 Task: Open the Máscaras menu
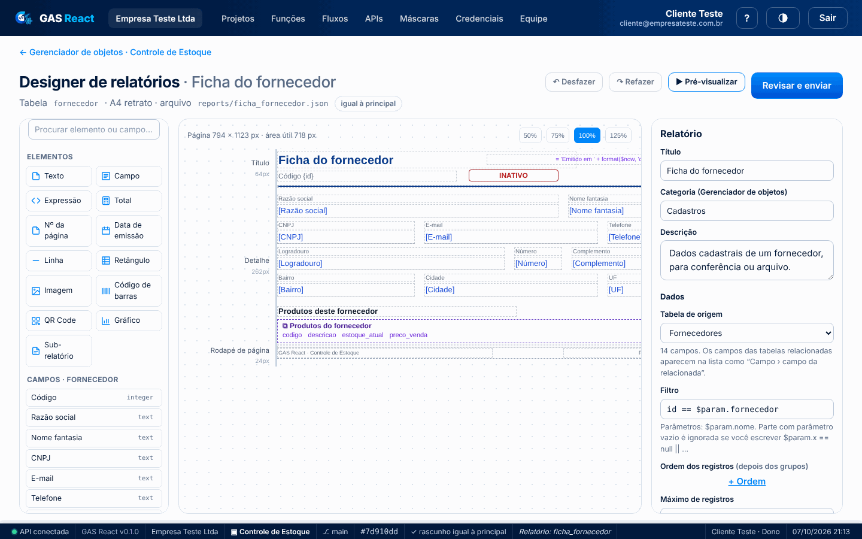tap(419, 19)
